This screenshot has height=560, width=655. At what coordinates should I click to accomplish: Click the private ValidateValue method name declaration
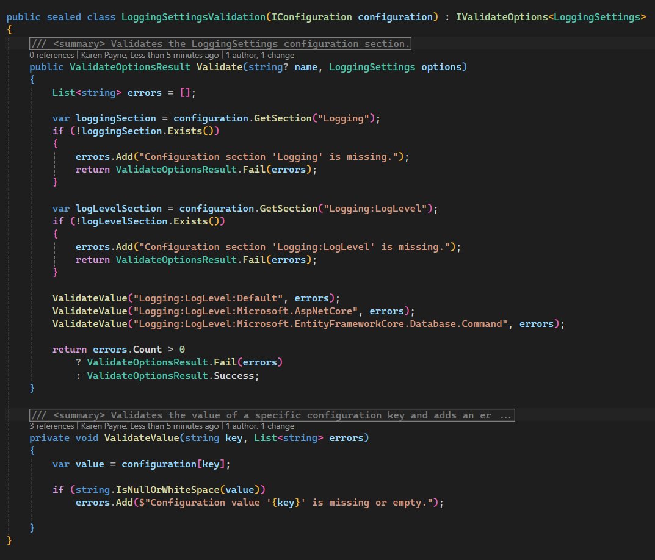[142, 437]
